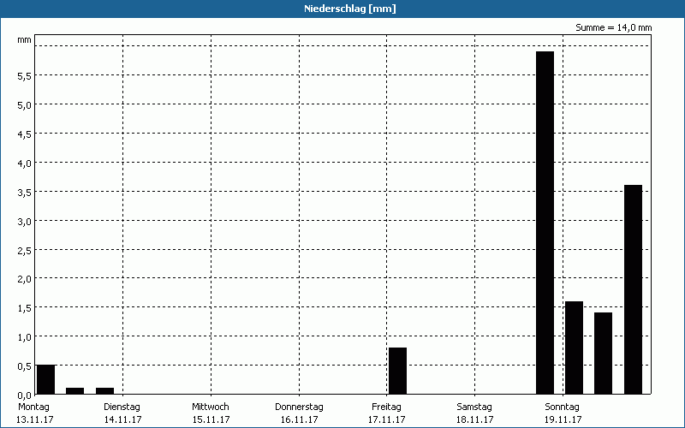Image resolution: width=685 pixels, height=428 pixels.
Task: Click the '3,0' y-axis value
Action: 25,222
